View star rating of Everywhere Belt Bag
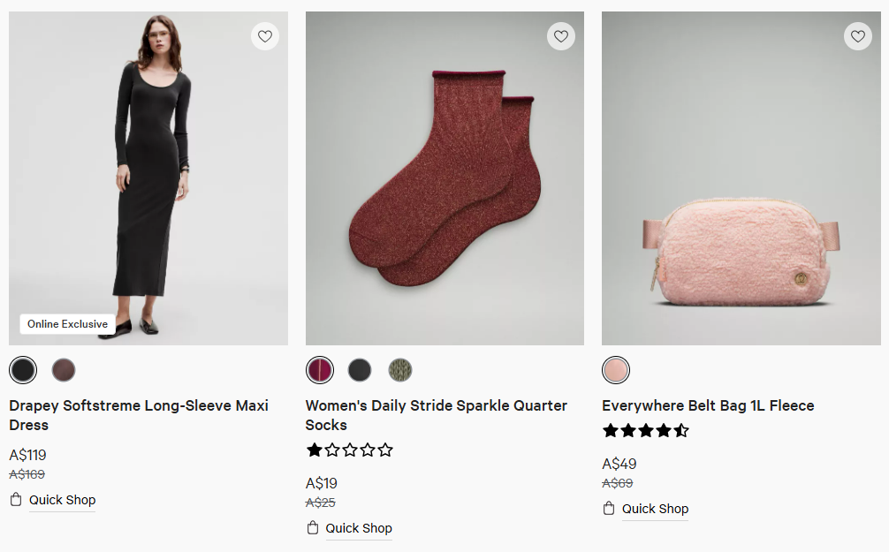 point(646,431)
